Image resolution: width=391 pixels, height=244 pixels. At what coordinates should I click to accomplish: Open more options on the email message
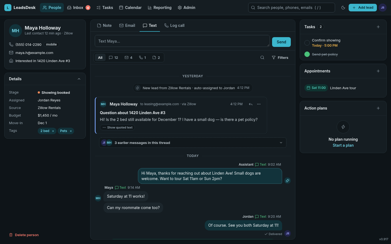[259, 104]
